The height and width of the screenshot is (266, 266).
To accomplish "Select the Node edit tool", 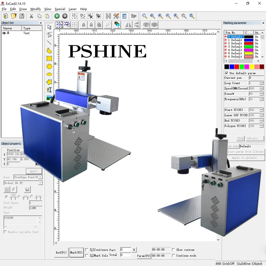I will click(x=49, y=35).
